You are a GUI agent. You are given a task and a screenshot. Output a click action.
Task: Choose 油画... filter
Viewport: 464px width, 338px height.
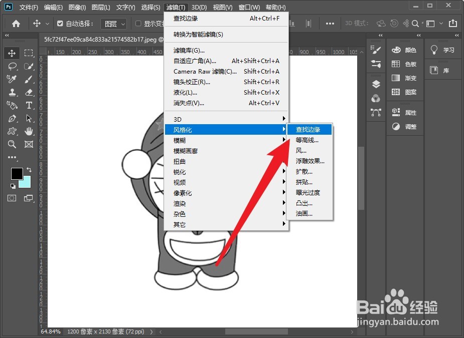pos(310,214)
